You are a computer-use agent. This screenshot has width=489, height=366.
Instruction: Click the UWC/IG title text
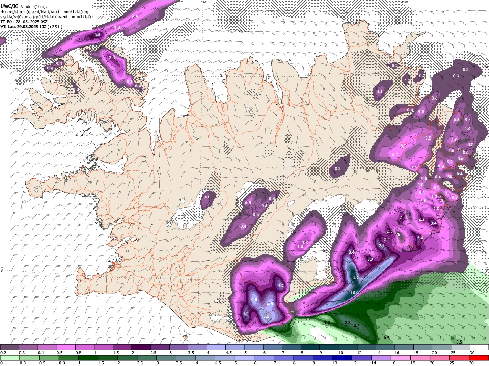click(x=9, y=6)
